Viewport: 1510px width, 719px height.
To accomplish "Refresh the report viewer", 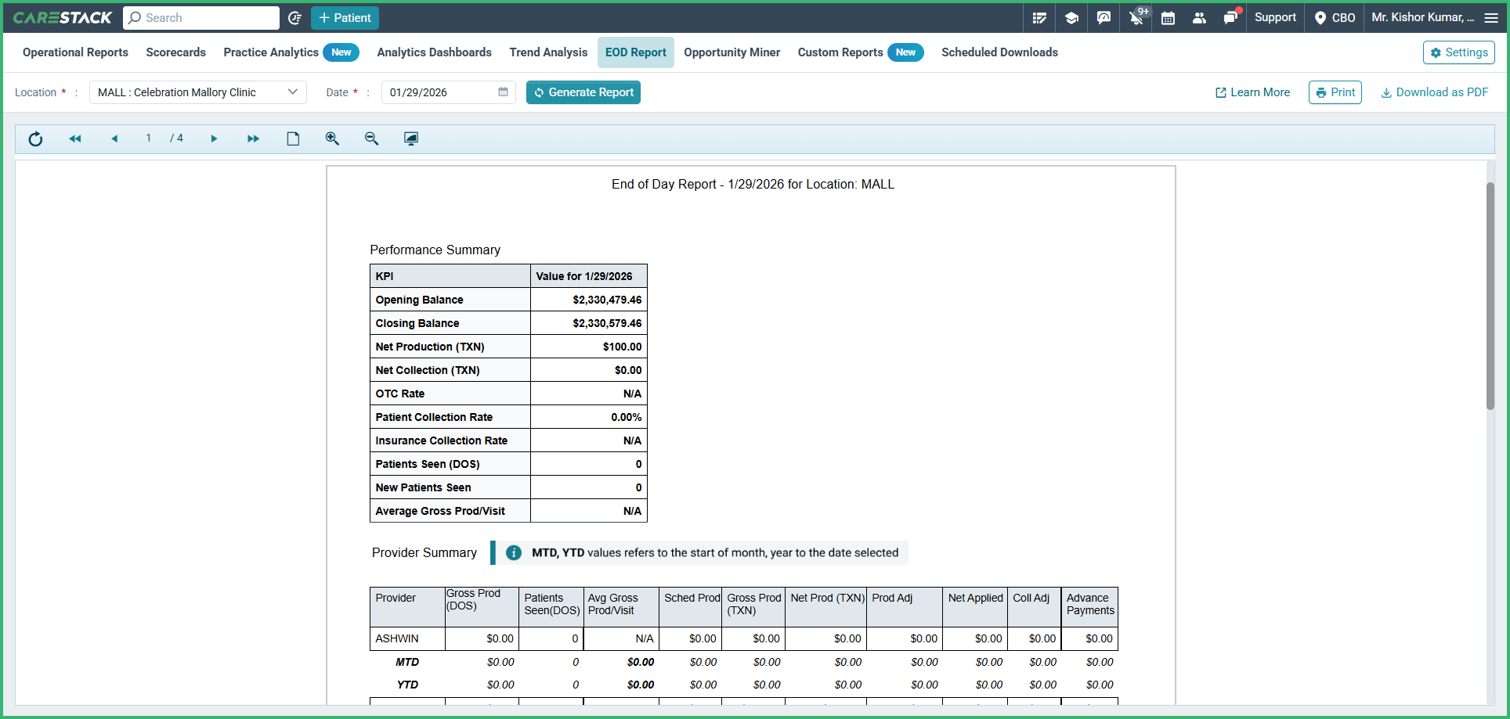I will (x=35, y=139).
